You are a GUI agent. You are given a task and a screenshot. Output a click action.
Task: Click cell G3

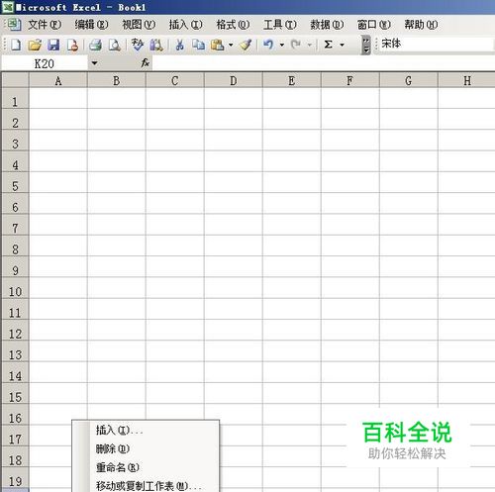tap(409, 141)
